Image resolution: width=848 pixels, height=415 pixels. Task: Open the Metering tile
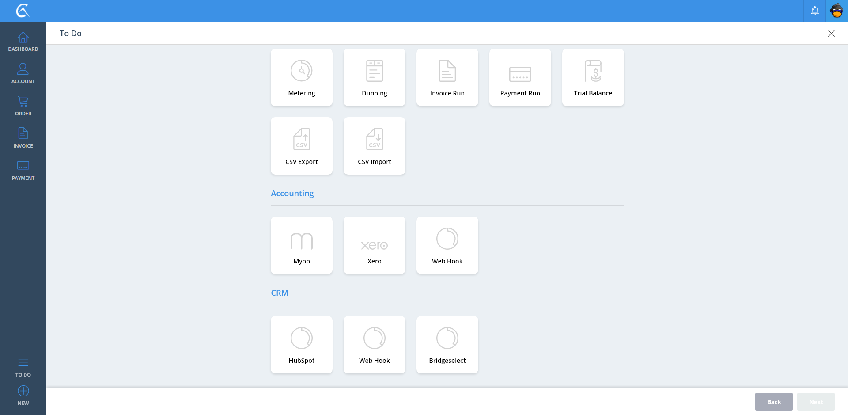coord(301,77)
